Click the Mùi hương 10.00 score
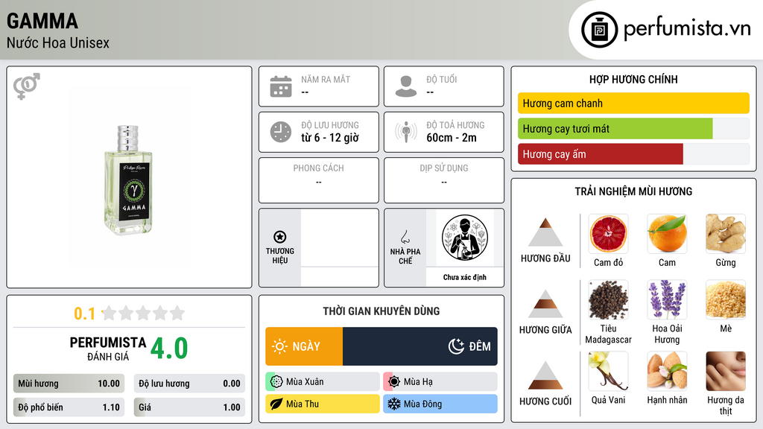Image resolution: width=763 pixels, height=429 pixels. pyautogui.click(x=69, y=384)
